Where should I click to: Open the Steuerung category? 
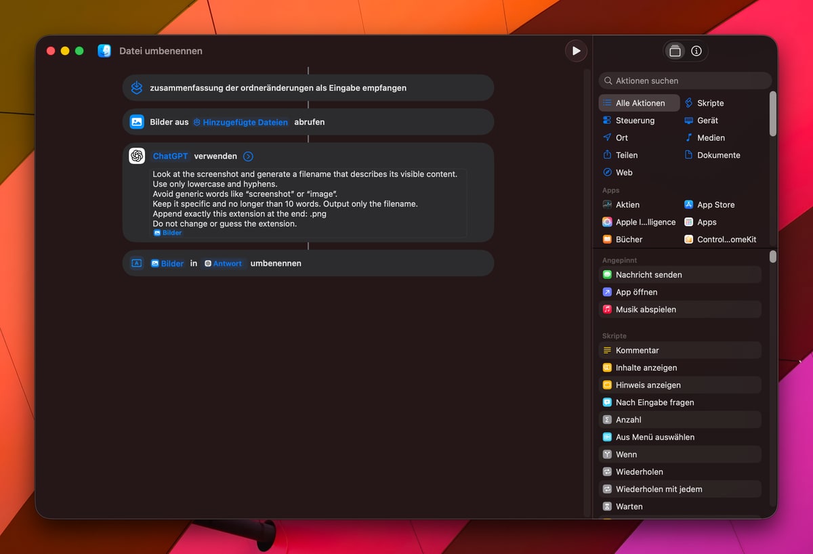(x=634, y=121)
